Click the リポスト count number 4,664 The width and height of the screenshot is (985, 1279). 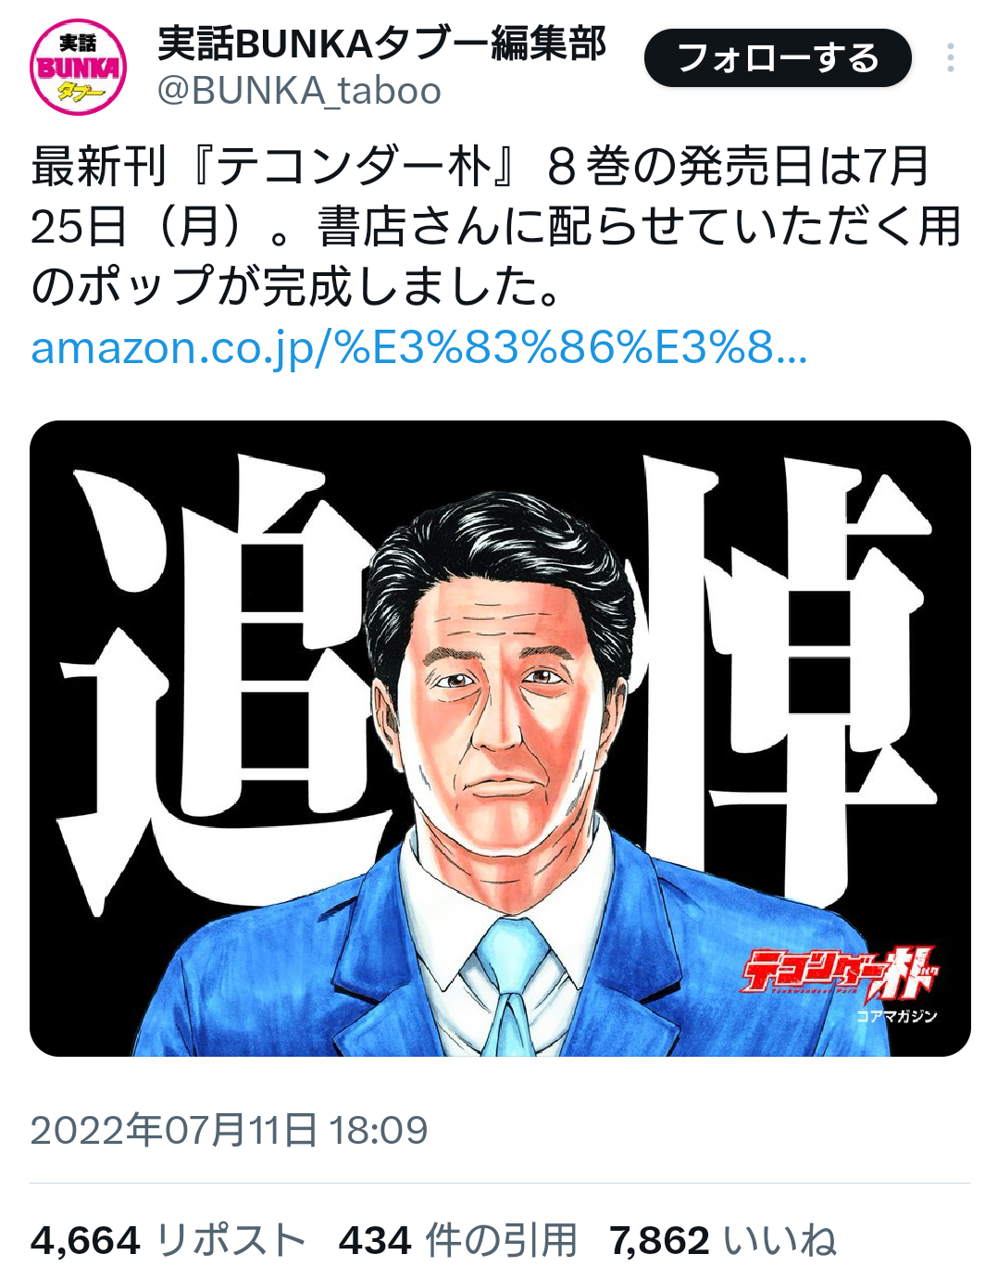pyautogui.click(x=85, y=1240)
